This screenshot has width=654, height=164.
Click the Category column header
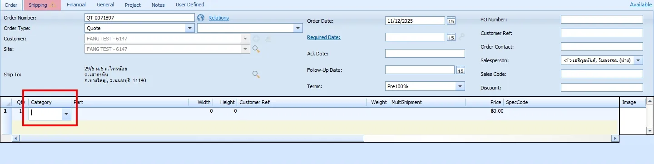[50, 103]
